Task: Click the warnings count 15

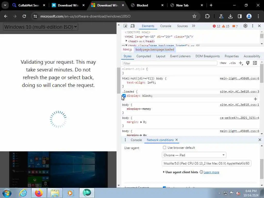Action: (x=226, y=26)
